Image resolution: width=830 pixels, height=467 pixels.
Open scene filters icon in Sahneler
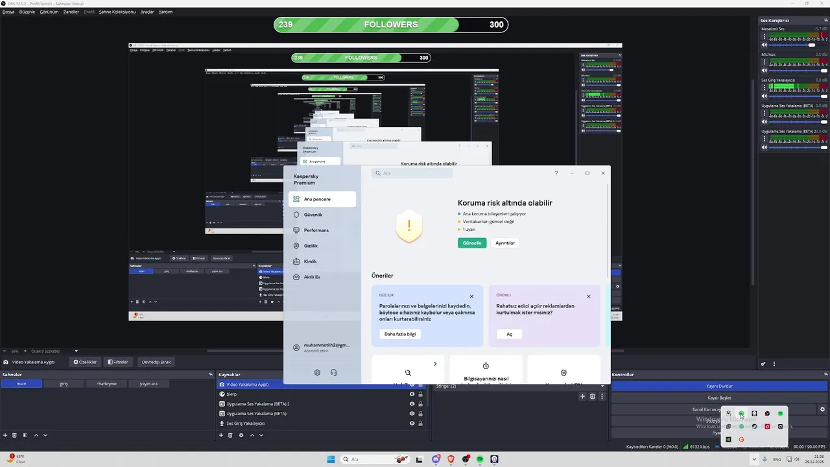pyautogui.click(x=25, y=435)
